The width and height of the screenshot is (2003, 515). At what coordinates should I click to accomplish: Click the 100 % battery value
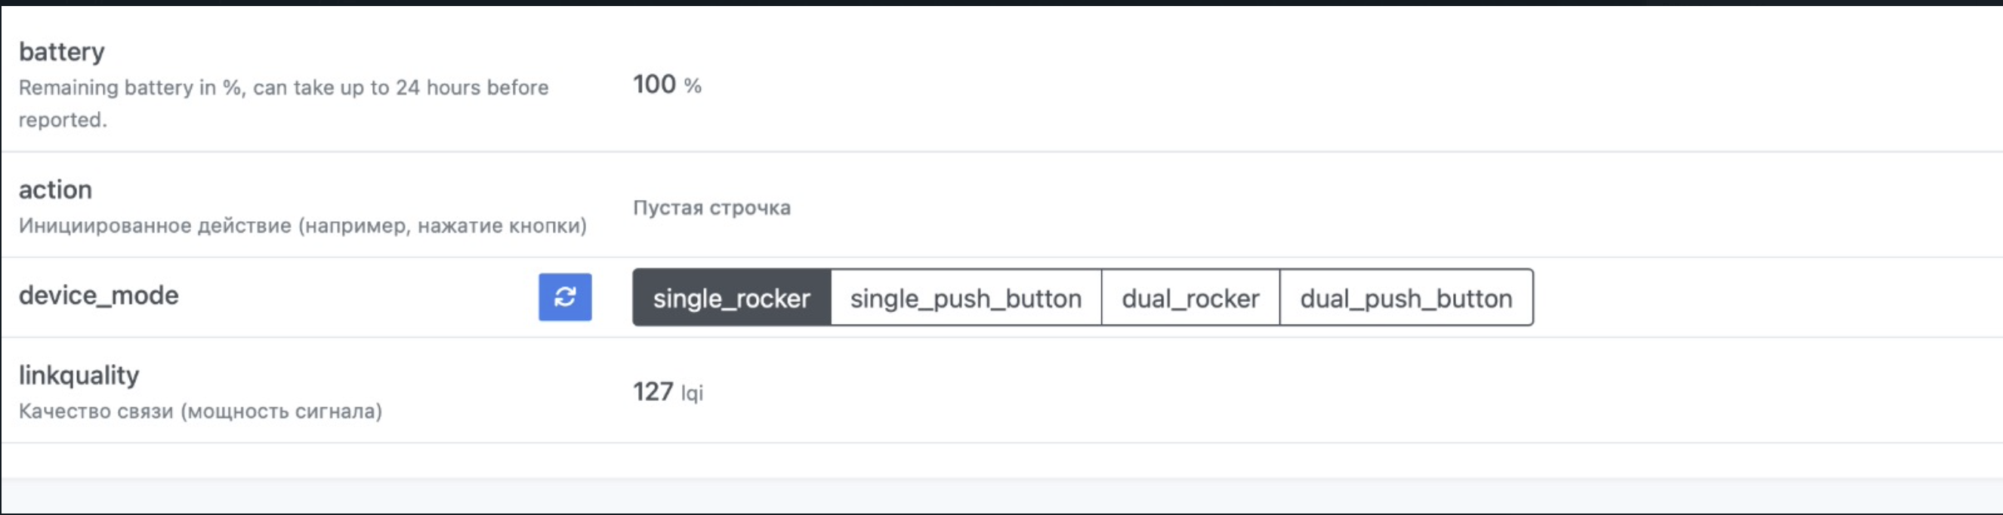coord(665,85)
